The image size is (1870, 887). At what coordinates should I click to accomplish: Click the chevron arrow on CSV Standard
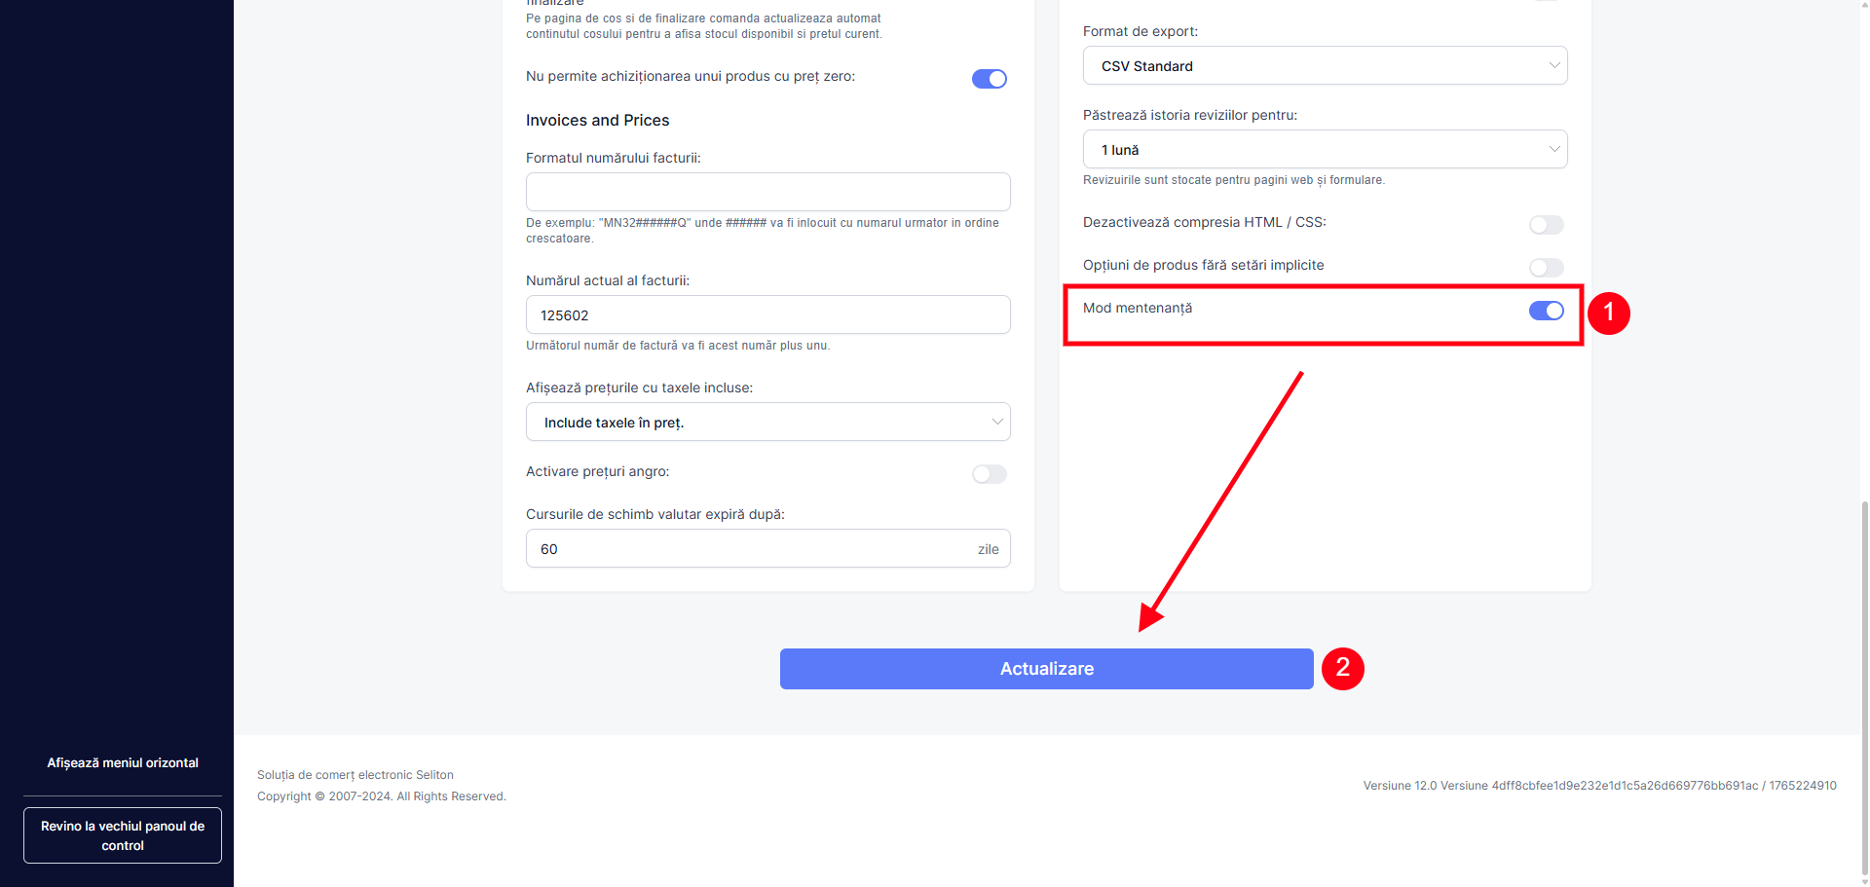pyautogui.click(x=1554, y=66)
